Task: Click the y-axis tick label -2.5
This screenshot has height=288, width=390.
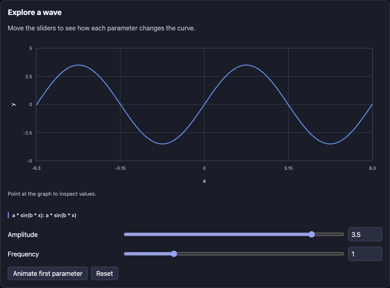Action: tap(28, 133)
